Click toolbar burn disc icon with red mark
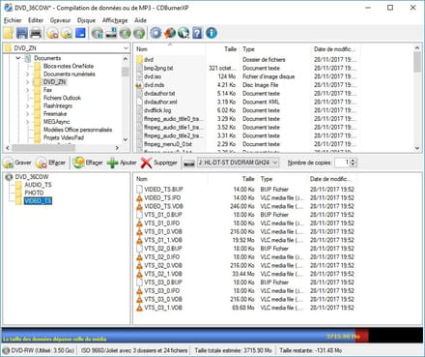 coord(53,33)
